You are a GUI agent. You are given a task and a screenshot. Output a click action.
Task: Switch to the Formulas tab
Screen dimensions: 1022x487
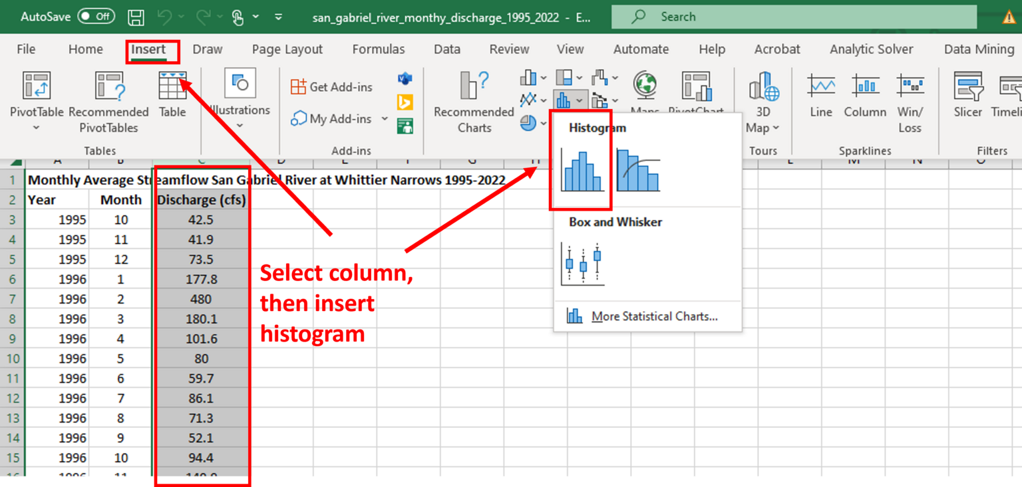tap(378, 49)
